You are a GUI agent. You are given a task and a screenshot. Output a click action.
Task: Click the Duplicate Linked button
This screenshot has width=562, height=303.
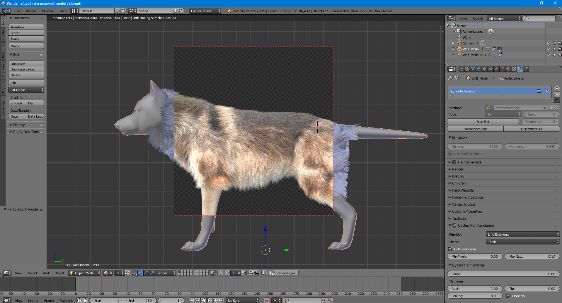26,69
